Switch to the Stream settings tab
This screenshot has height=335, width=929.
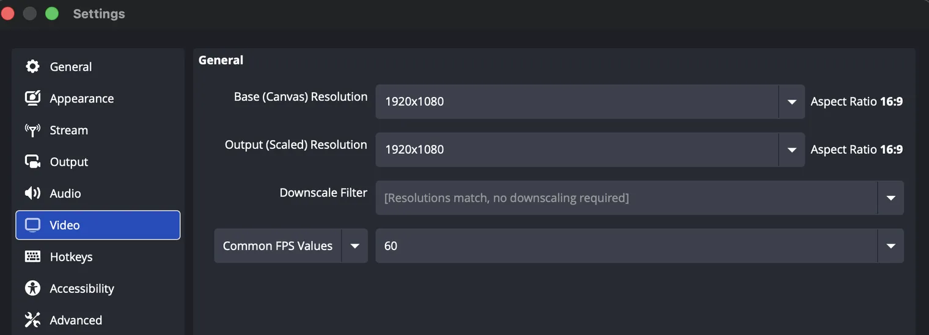tap(98, 130)
